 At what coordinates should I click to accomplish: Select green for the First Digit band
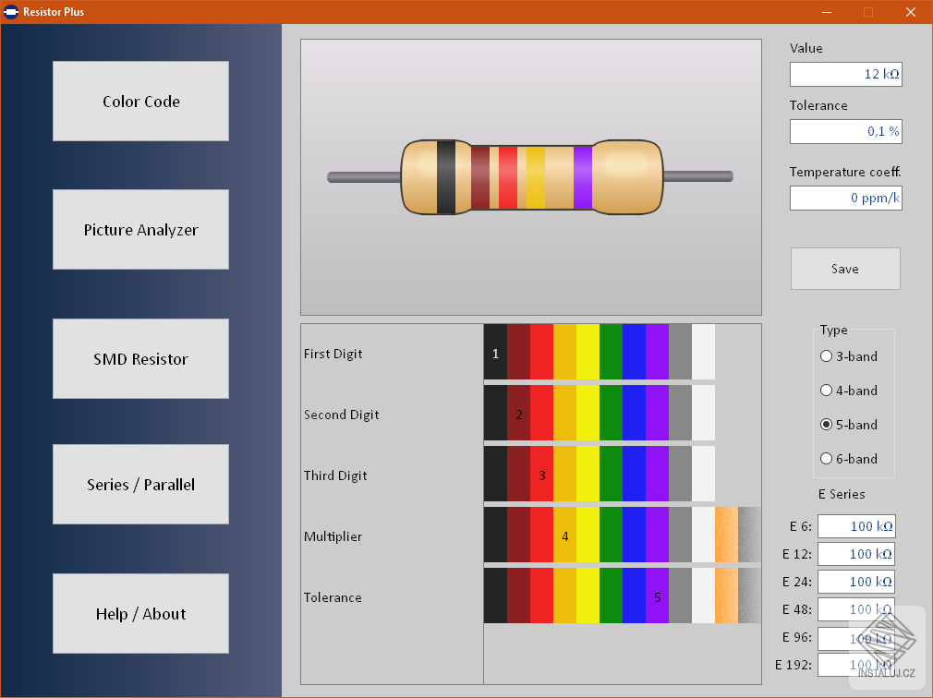click(x=610, y=353)
